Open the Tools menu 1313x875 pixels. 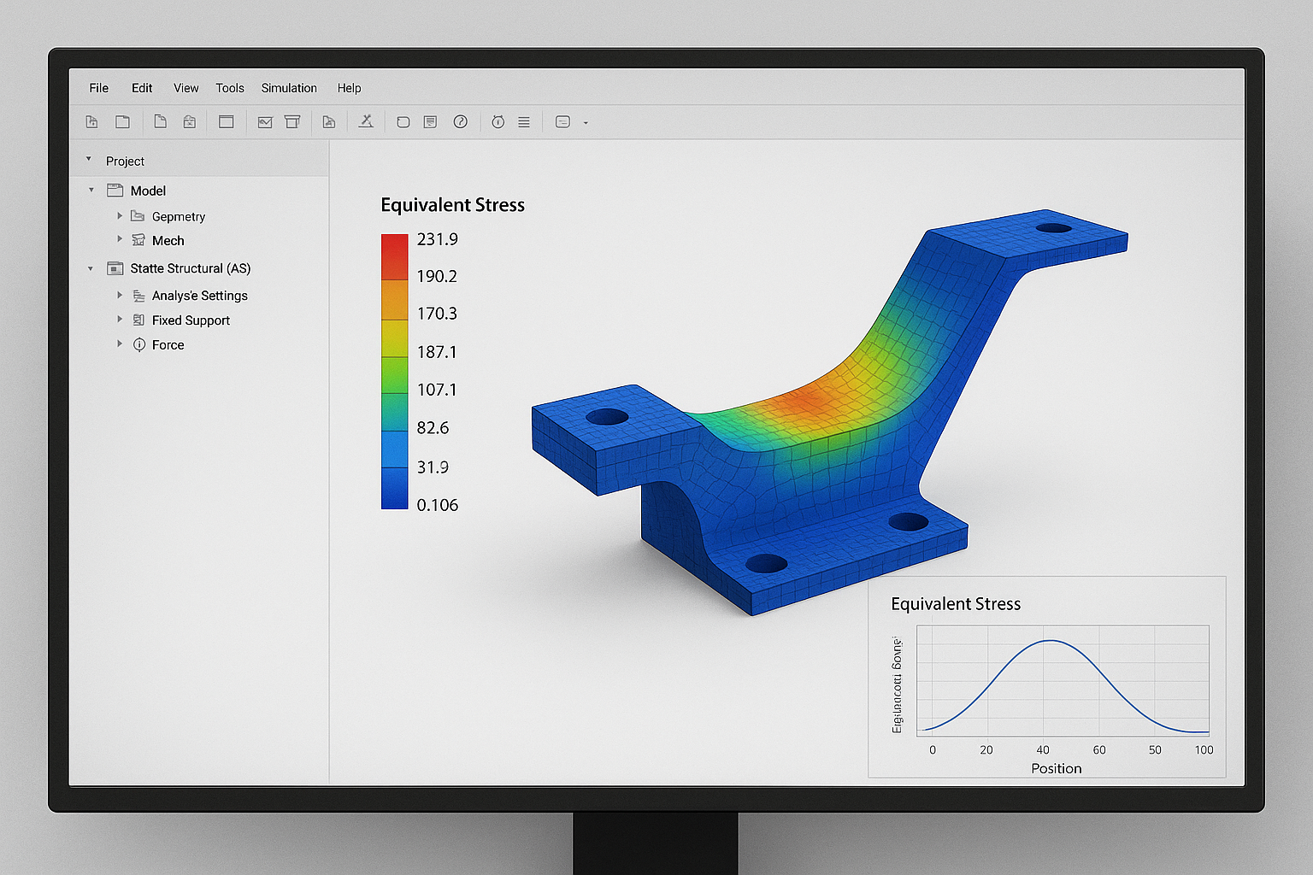[x=229, y=88]
